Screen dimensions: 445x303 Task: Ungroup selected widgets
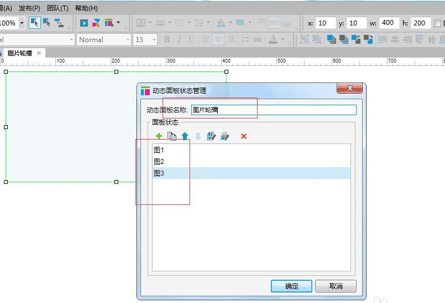[x=316, y=39]
